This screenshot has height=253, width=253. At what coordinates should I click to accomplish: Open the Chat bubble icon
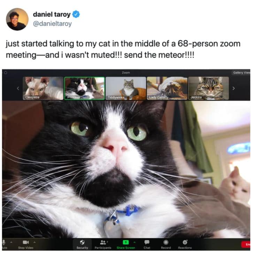pyautogui.click(x=147, y=242)
